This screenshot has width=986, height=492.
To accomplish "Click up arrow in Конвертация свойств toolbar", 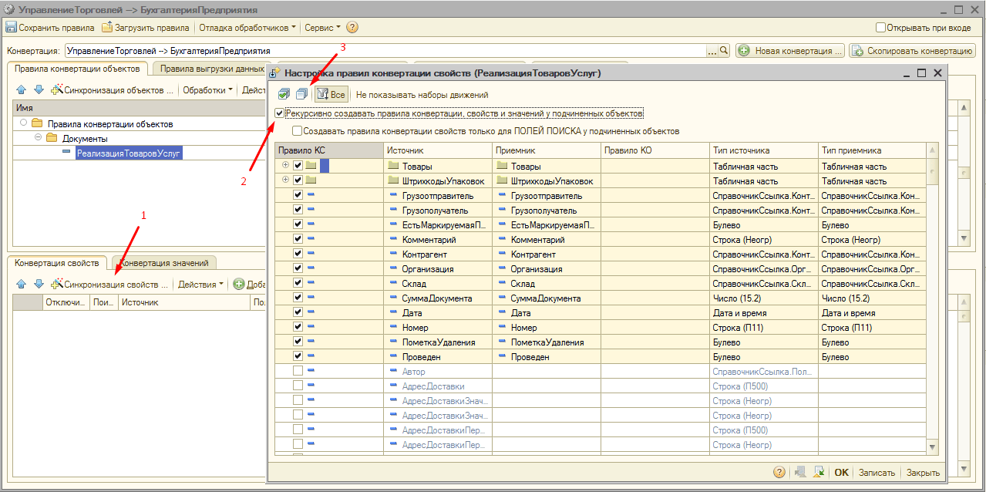I will (21, 284).
